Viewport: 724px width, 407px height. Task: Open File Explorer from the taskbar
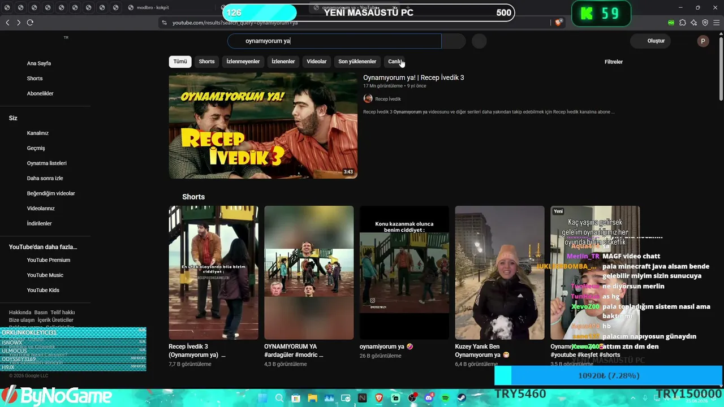[312, 398]
